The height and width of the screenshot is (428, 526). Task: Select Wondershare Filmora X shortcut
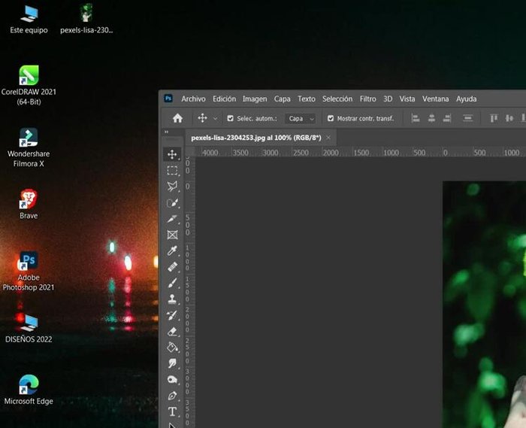(29, 147)
